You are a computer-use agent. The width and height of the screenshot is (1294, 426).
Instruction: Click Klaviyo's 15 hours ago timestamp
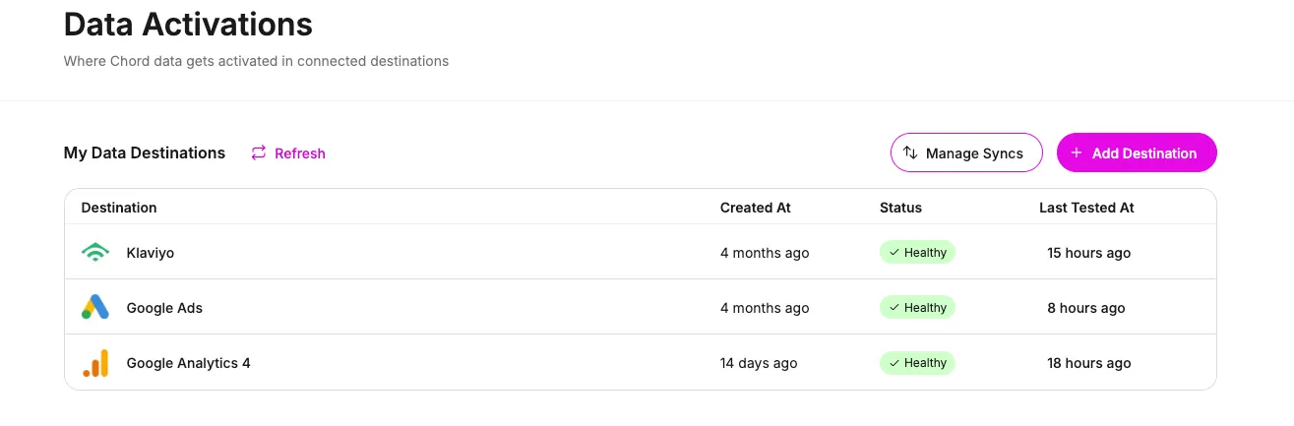[x=1088, y=253]
